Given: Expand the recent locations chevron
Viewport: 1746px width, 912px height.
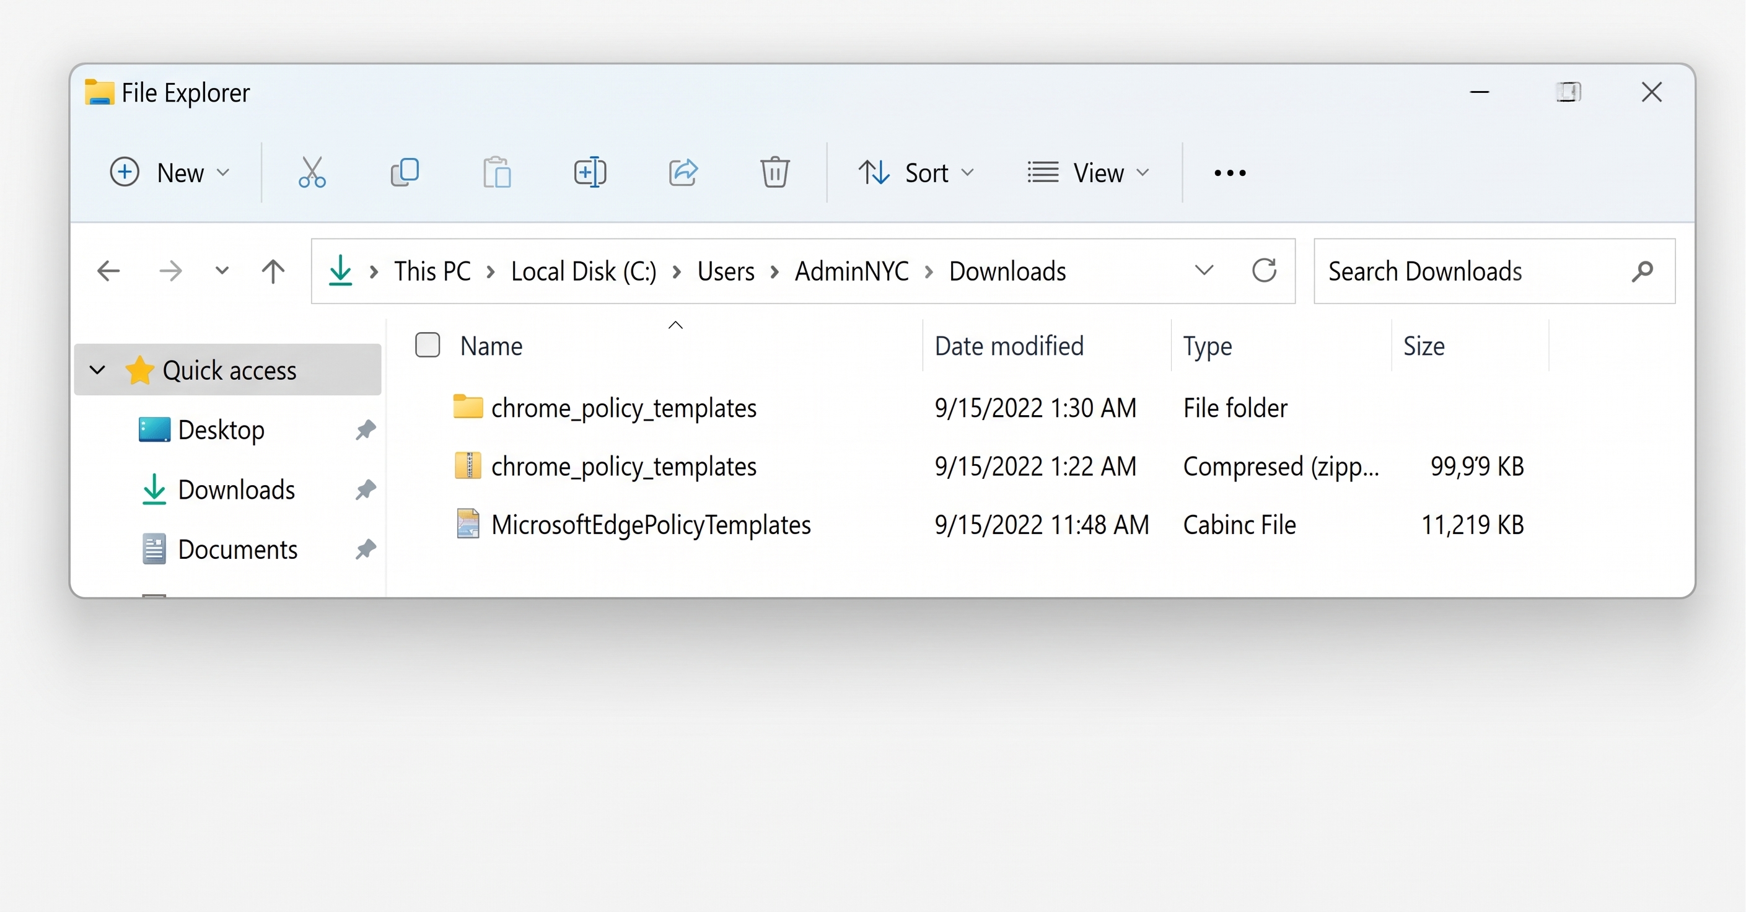Looking at the screenshot, I should (x=222, y=271).
